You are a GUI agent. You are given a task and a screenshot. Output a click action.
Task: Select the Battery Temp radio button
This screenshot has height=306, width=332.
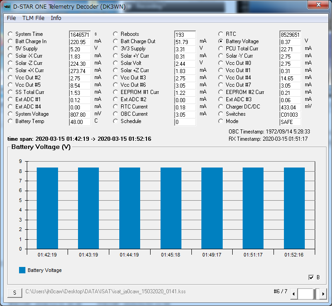click(10, 121)
